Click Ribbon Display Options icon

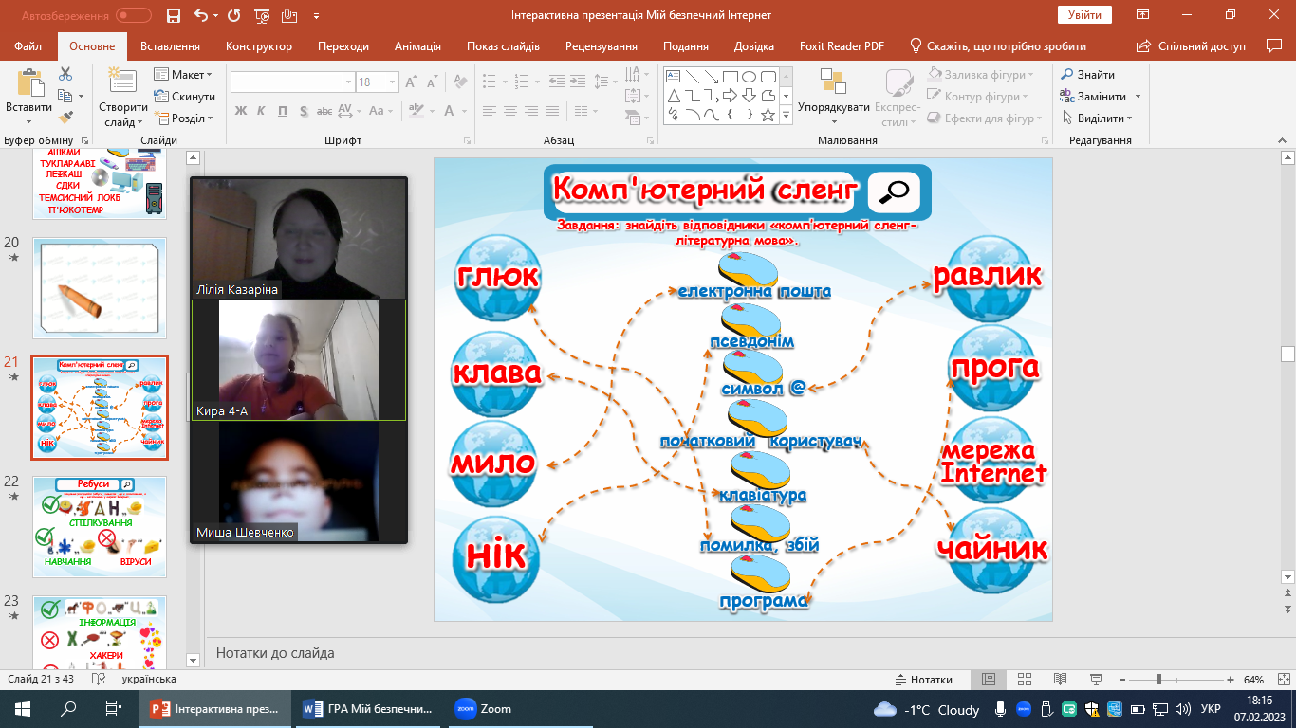1144,15
